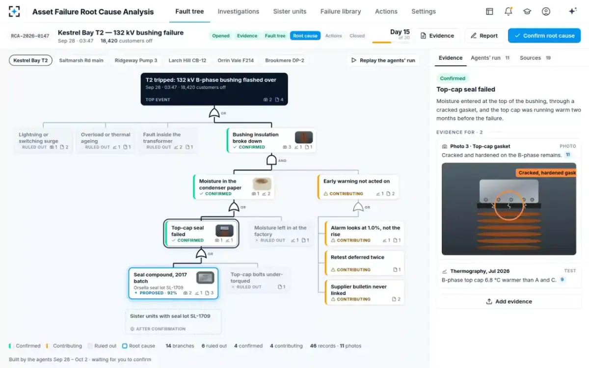This screenshot has height=368, width=589.
Task: Select the Overload or thermal ageing node
Action: [x=106, y=140]
